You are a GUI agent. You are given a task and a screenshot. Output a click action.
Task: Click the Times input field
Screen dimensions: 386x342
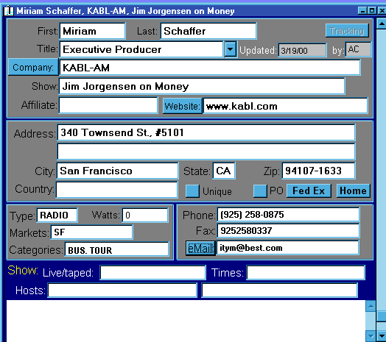(x=306, y=272)
